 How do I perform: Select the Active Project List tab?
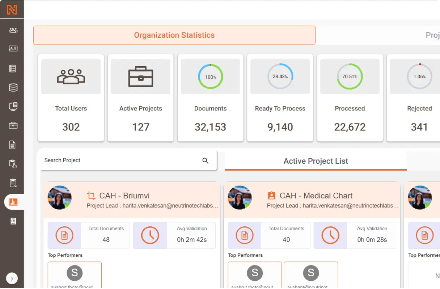point(316,161)
